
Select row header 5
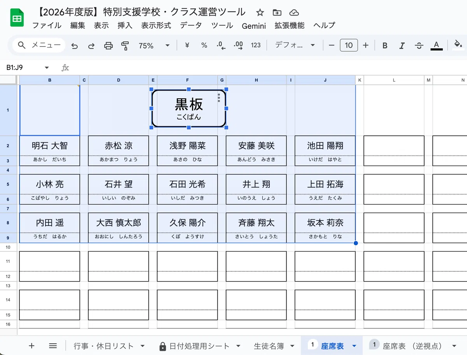(9, 184)
